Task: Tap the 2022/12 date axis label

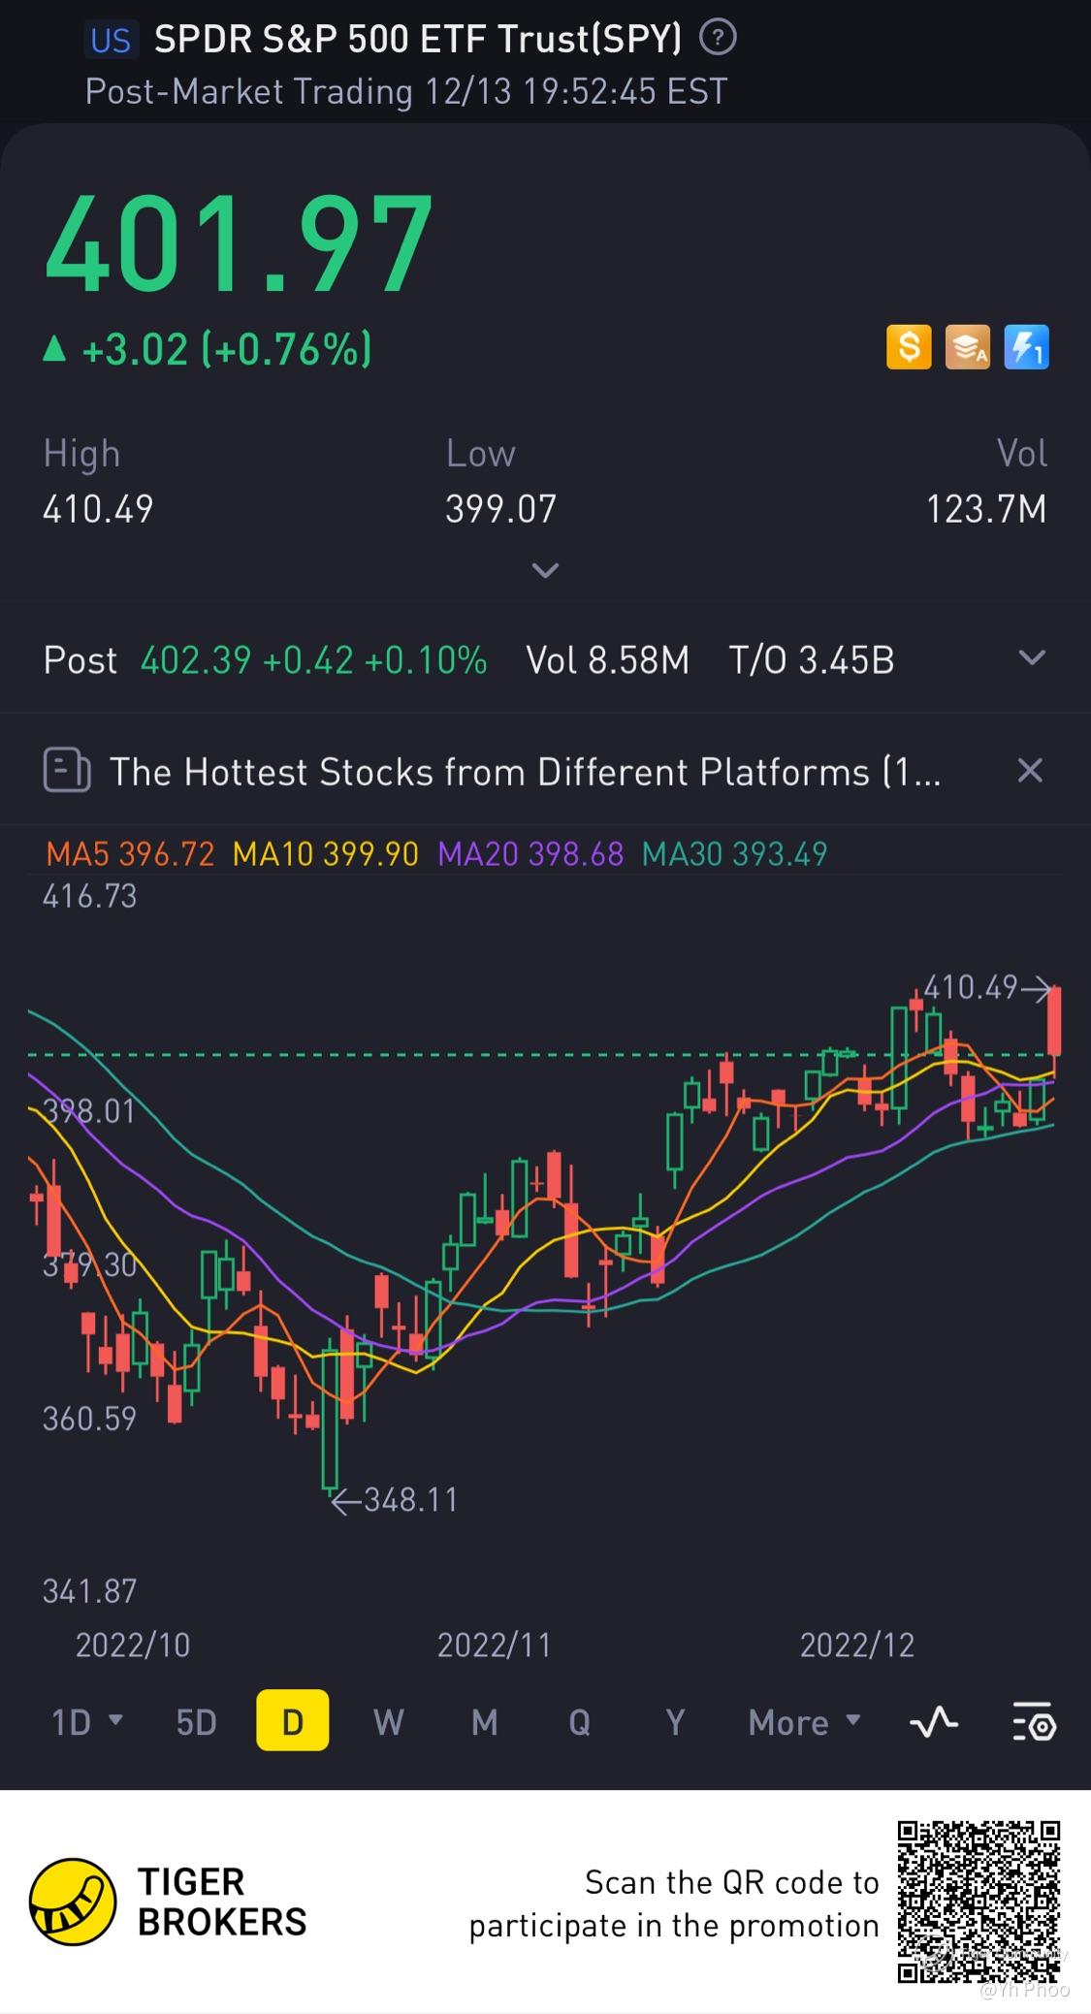Action: 857,1646
